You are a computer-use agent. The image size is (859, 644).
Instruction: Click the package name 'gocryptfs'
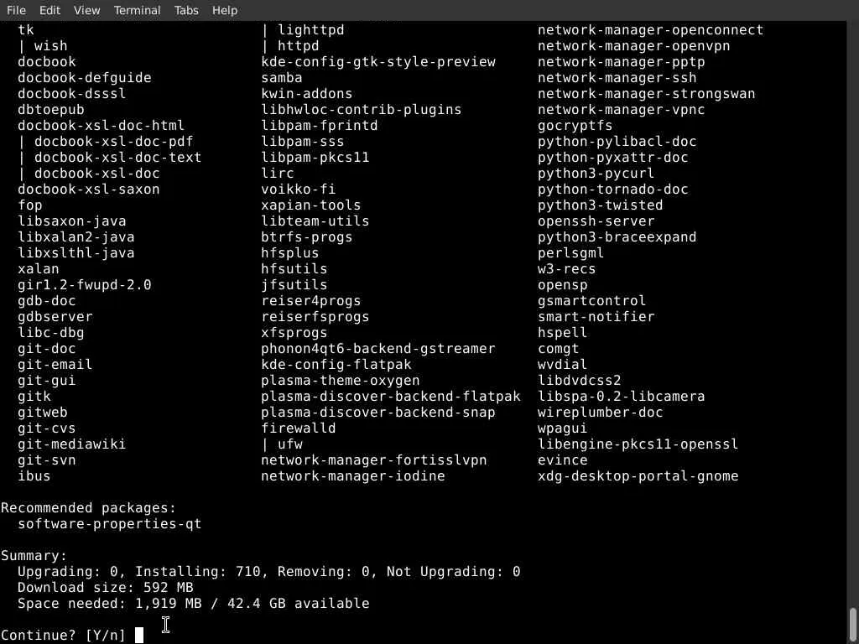(575, 126)
